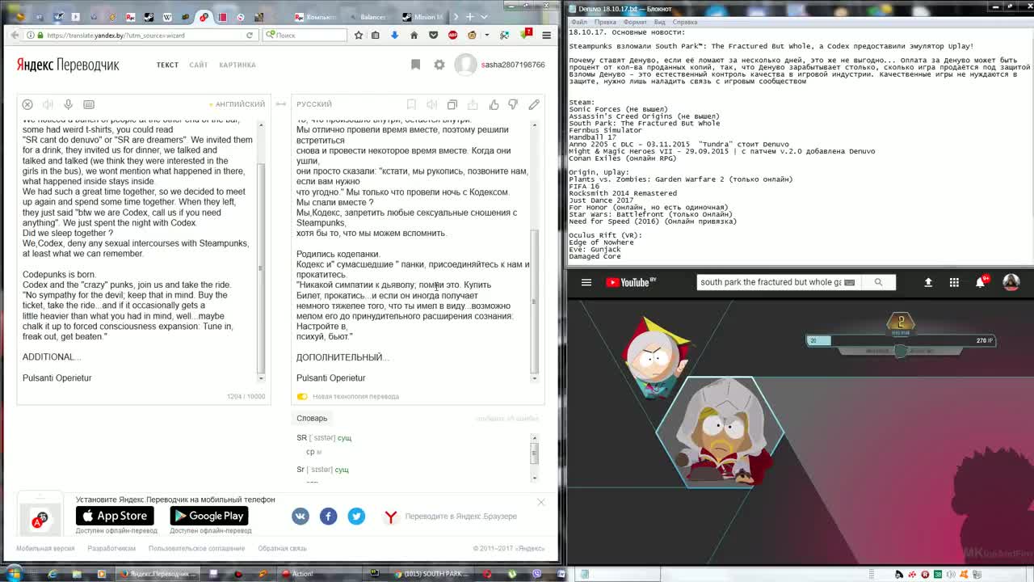Open a new Firefox tab

469,16
